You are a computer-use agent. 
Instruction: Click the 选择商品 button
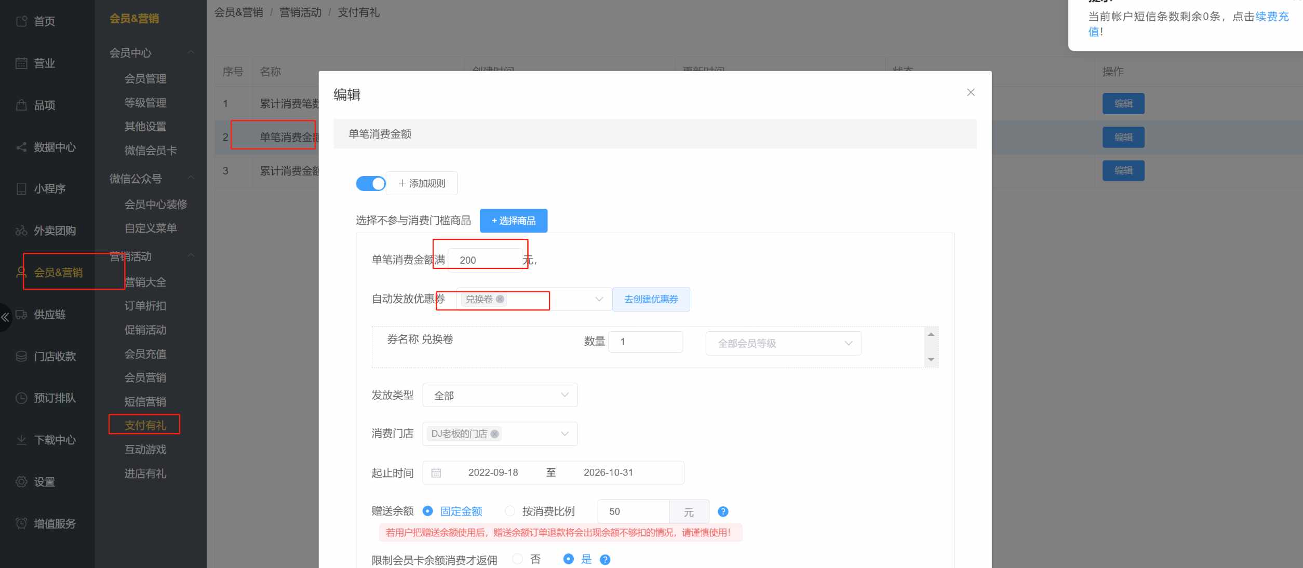[514, 221]
